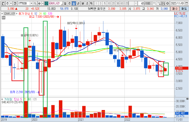Select the 120 interval button
This screenshot has height=122, width=189.
click(126, 3)
